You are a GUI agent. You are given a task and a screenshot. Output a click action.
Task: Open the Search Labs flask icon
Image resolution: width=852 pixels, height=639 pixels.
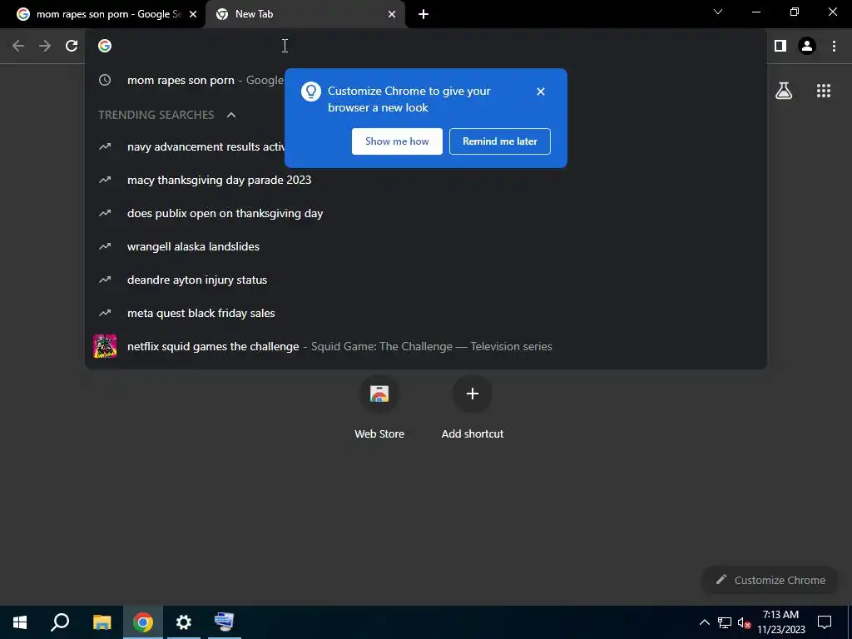[784, 91]
